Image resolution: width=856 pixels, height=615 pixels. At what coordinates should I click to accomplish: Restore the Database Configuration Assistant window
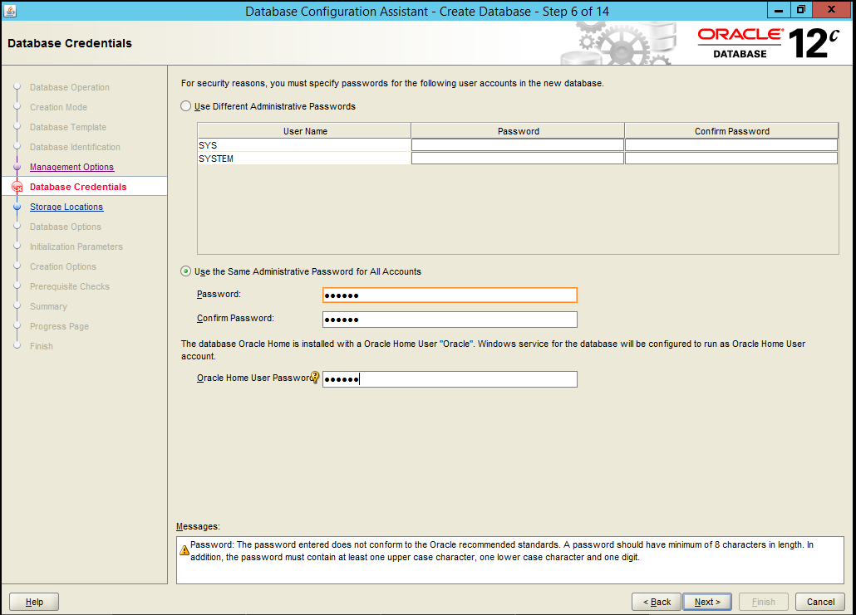click(x=801, y=10)
